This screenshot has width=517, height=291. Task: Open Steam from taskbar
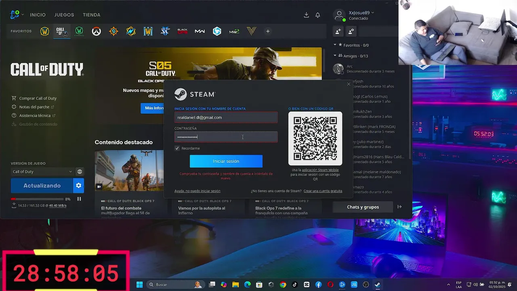pyautogui.click(x=377, y=285)
